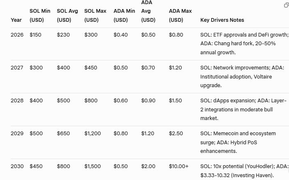Viewport: 289px width, 180px height.
Task: Click the Key Drivers Notes header
Action: pyautogui.click(x=222, y=20)
